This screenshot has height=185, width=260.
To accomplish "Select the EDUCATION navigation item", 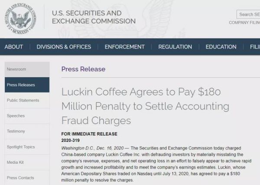I will point(221,47).
